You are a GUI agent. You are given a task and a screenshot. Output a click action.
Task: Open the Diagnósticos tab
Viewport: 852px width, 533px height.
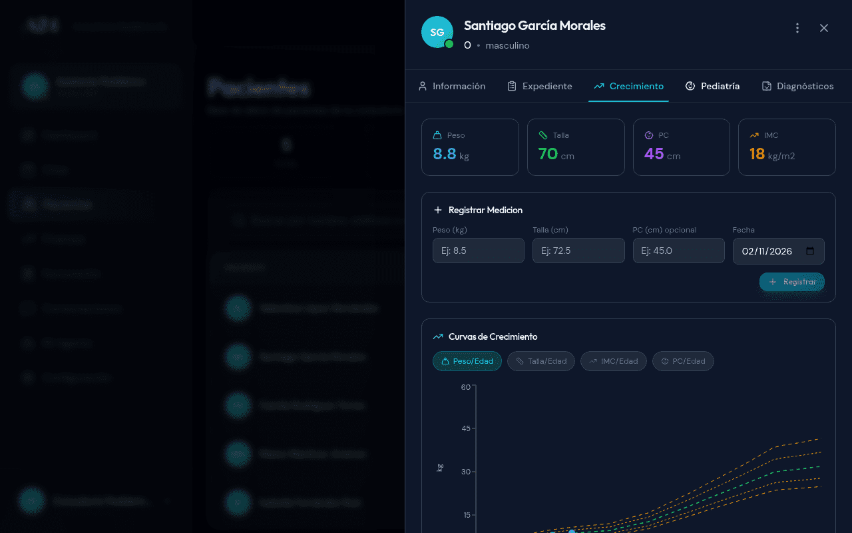point(797,86)
